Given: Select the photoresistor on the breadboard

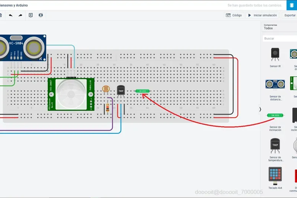Looking at the screenshot, I should click(106, 90).
